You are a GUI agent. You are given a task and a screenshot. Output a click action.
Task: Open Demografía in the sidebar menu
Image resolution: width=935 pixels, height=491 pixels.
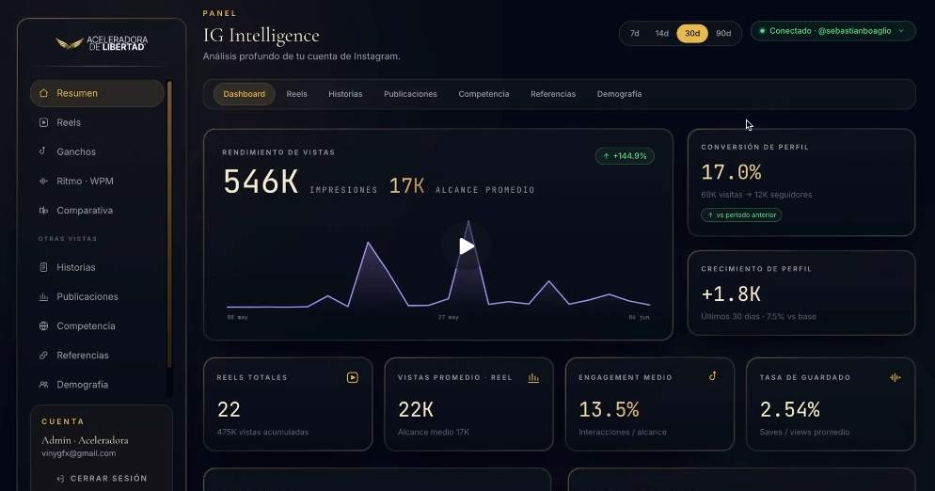coord(97,384)
